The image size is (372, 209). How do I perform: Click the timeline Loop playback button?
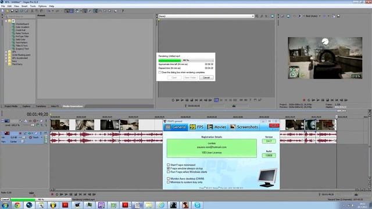(57, 194)
